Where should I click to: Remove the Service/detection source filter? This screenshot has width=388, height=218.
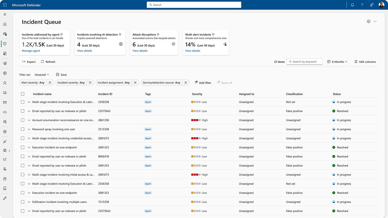pos(186,83)
